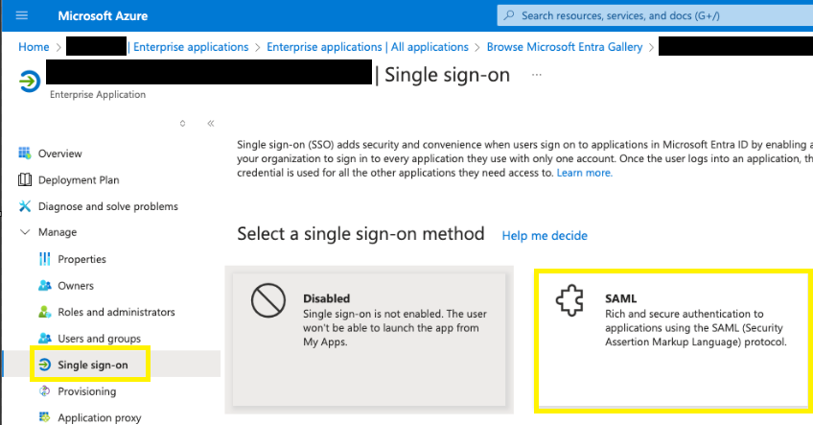Go to Home breadcrumb
The height and width of the screenshot is (425, 813).
point(34,47)
